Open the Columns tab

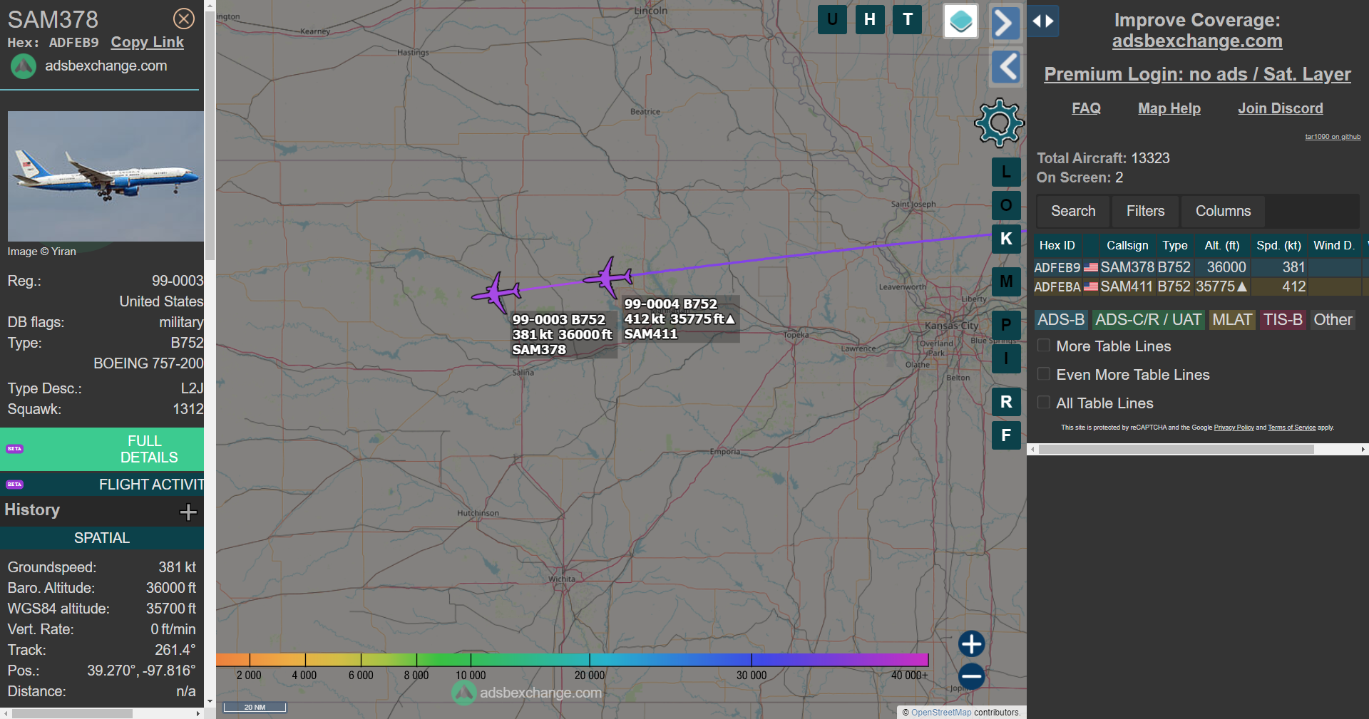tap(1223, 211)
